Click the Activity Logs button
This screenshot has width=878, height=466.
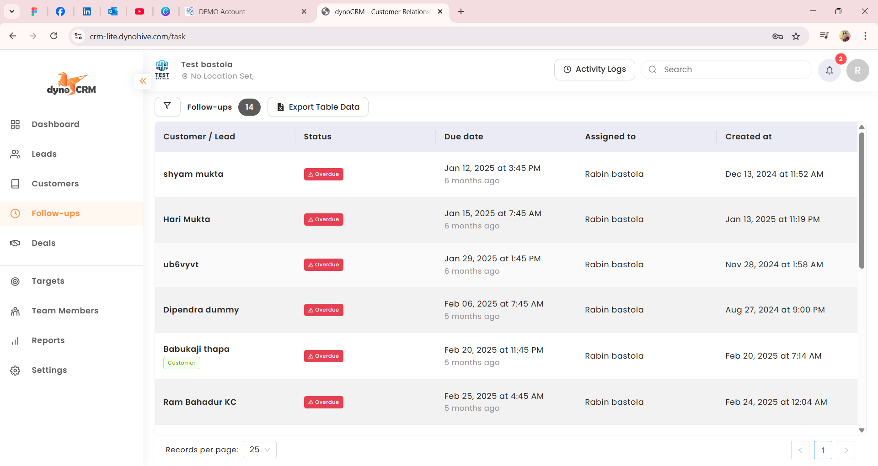tap(594, 69)
